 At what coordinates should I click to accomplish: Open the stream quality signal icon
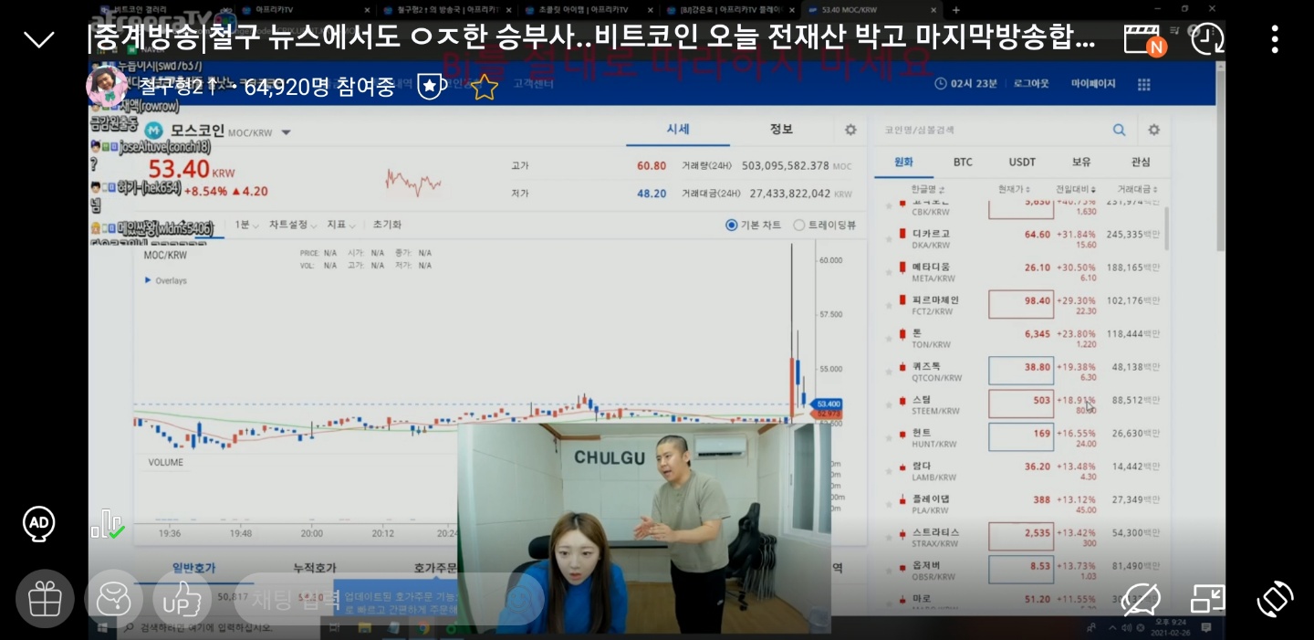tap(107, 524)
